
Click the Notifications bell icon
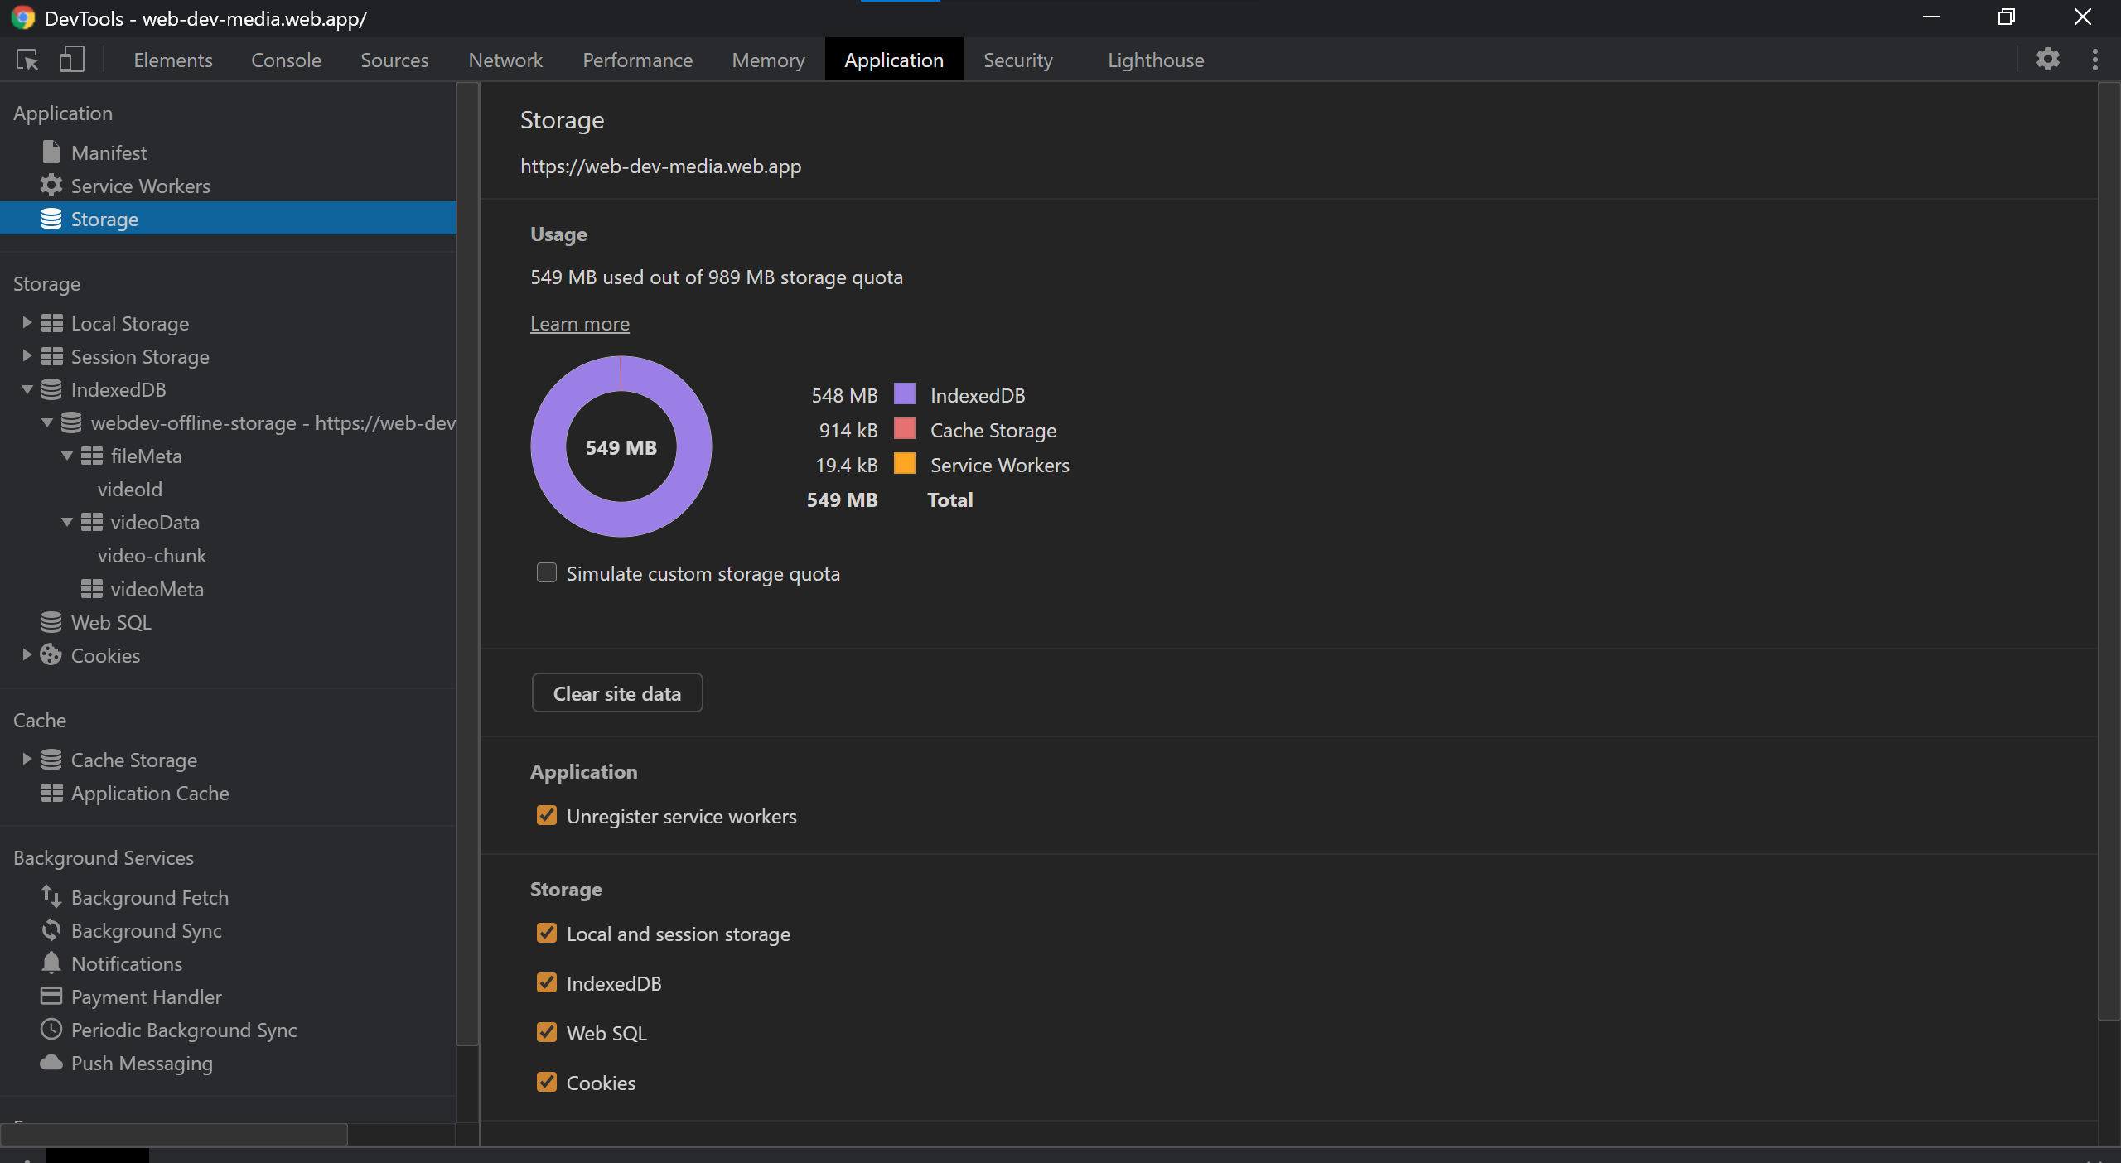51,963
